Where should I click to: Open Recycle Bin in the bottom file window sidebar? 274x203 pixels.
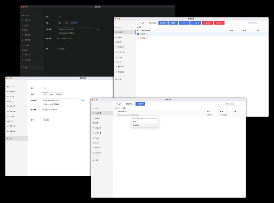point(98,118)
